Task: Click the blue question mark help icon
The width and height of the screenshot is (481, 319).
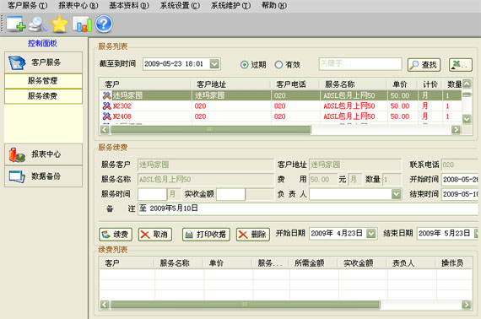Action: (x=104, y=24)
